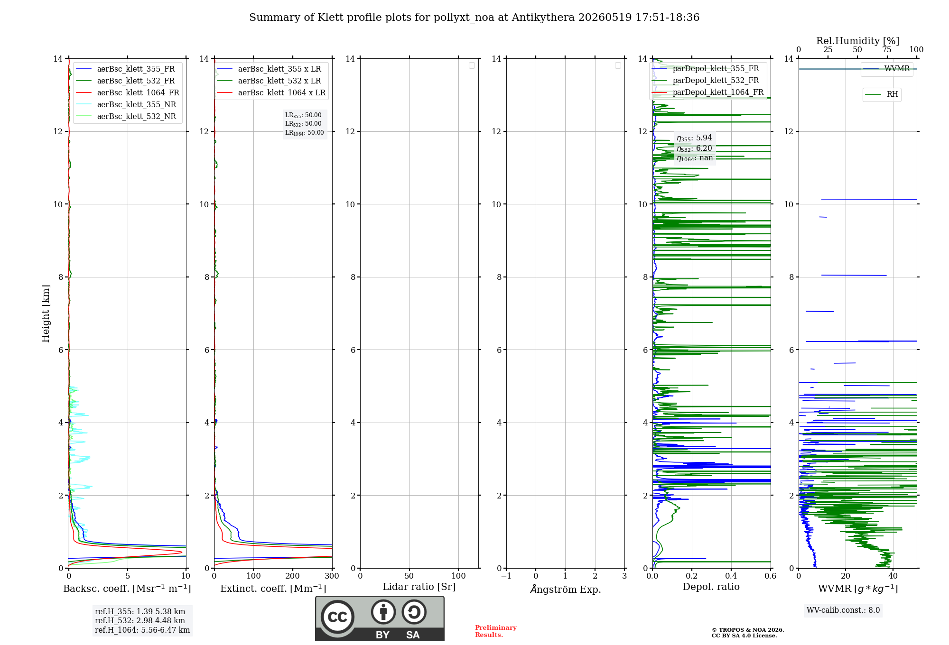Image resolution: width=949 pixels, height=645 pixels.
Task: Click the Creative Commons CC circle icon
Action: point(337,617)
